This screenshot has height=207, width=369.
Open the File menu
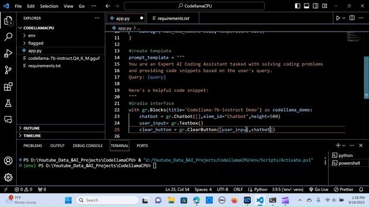click(18, 6)
